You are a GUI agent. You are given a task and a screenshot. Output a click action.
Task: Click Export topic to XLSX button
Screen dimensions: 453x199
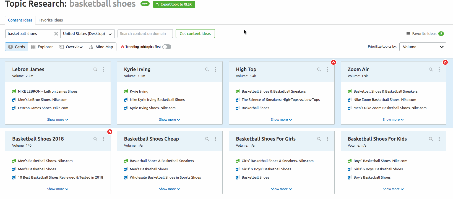point(174,4)
